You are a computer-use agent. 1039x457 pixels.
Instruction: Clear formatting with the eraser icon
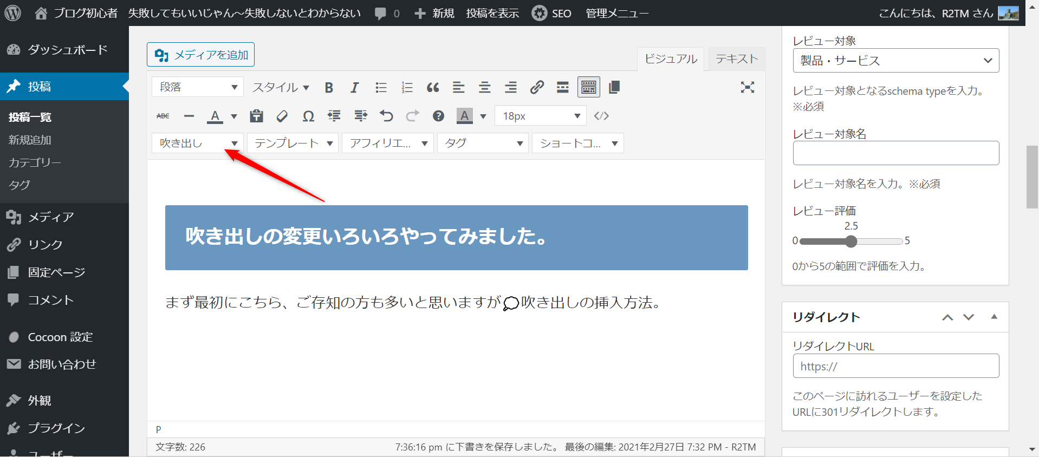click(x=282, y=116)
